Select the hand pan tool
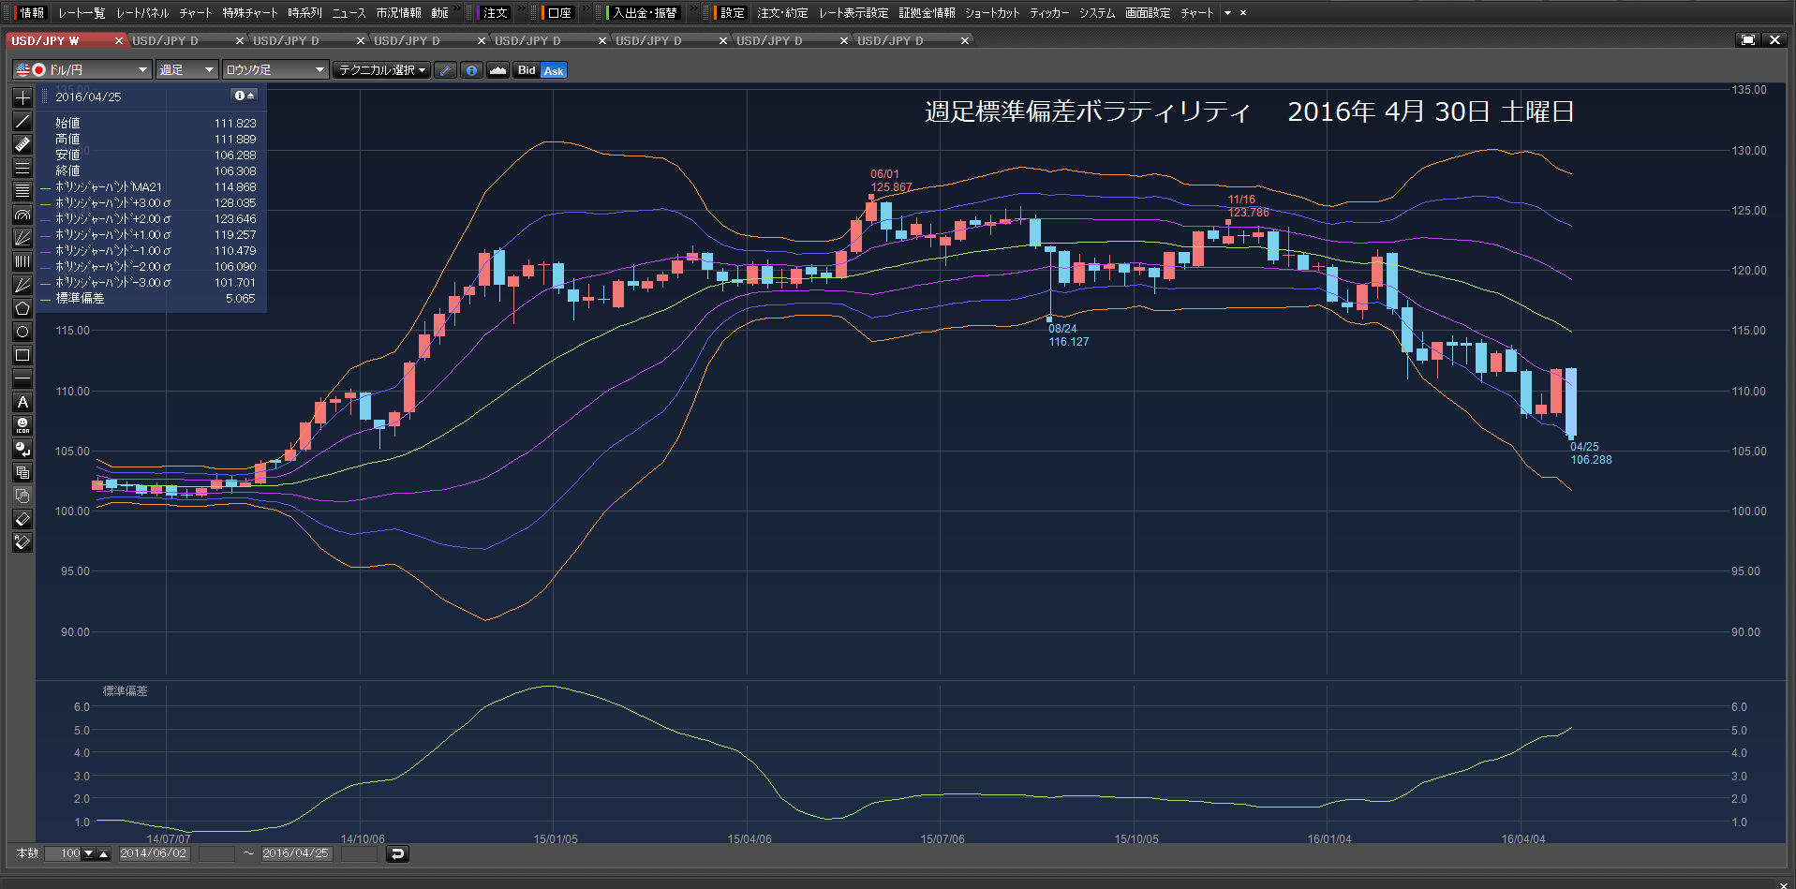The height and width of the screenshot is (889, 1796). point(22,496)
